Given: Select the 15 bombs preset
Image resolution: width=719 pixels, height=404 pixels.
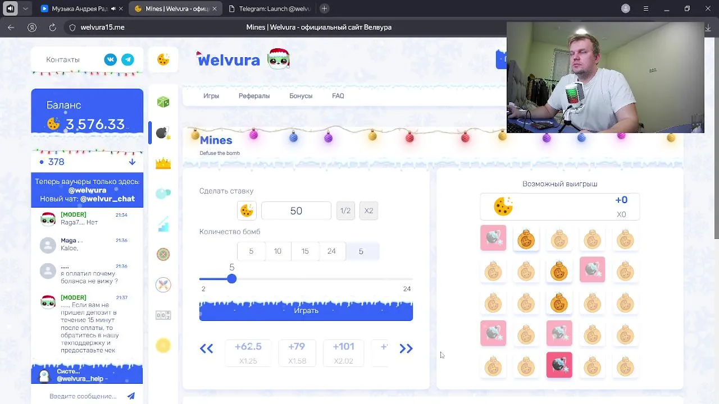Looking at the screenshot, I should [x=305, y=251].
